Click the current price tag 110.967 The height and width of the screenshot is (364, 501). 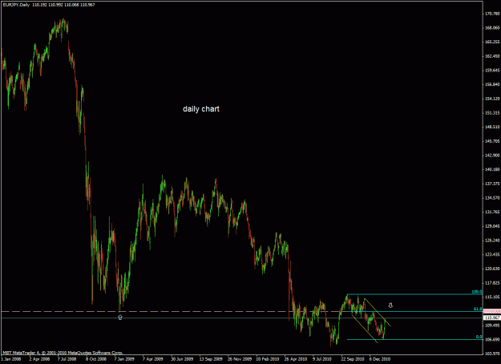pyautogui.click(x=492, y=317)
